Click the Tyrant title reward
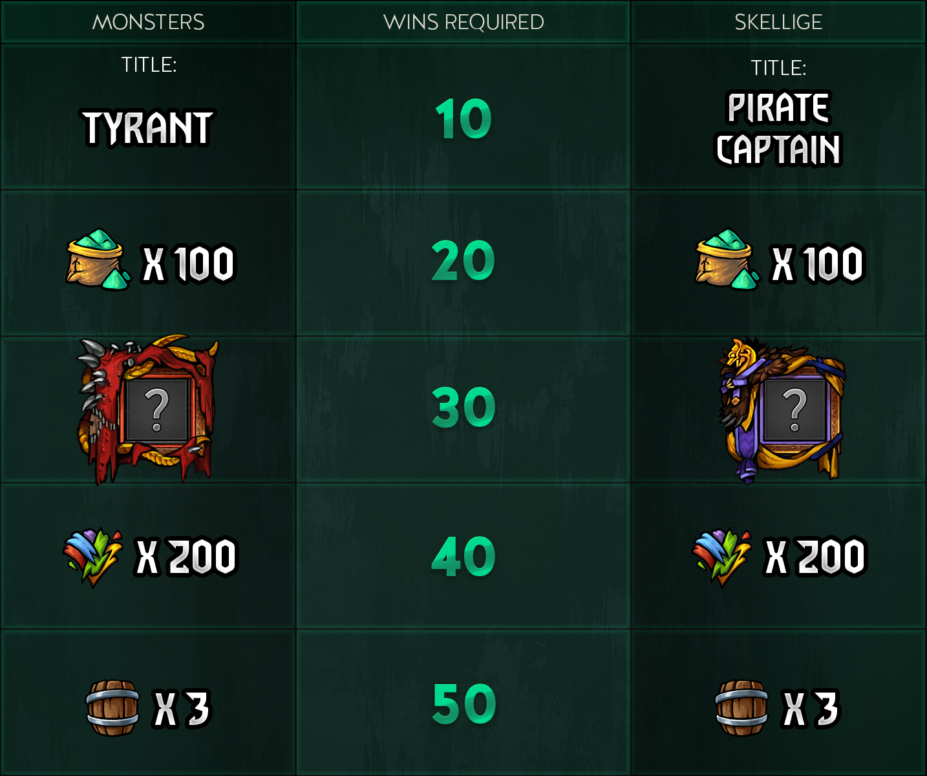This screenshot has width=927, height=776. coord(148,127)
